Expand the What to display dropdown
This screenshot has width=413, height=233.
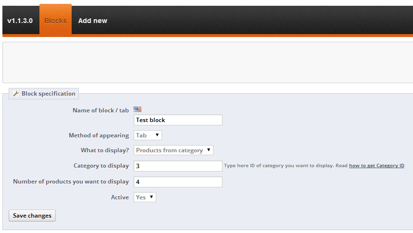173,150
